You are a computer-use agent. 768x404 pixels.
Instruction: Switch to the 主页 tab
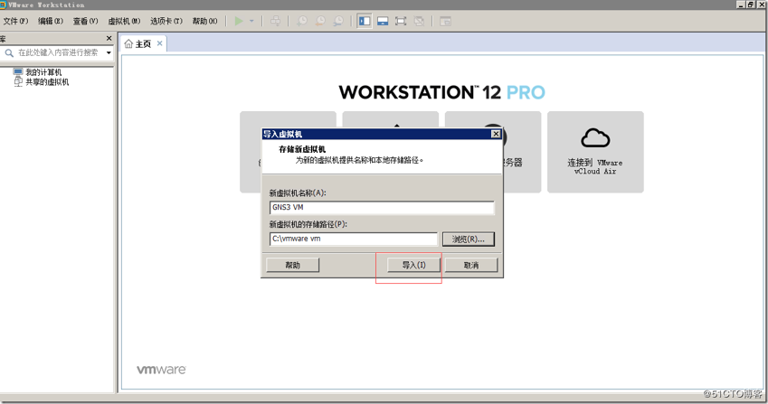coord(138,43)
